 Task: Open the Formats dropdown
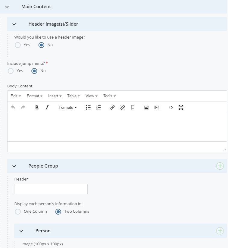67,108
